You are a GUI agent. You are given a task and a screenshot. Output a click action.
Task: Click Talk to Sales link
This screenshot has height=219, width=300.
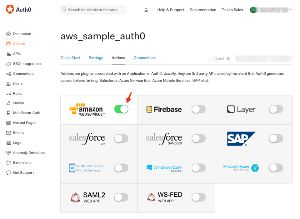point(232,10)
